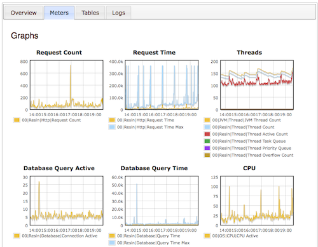Click the CPU Active legend swatch
Viewport: 318px width, 247px height.
207,236
